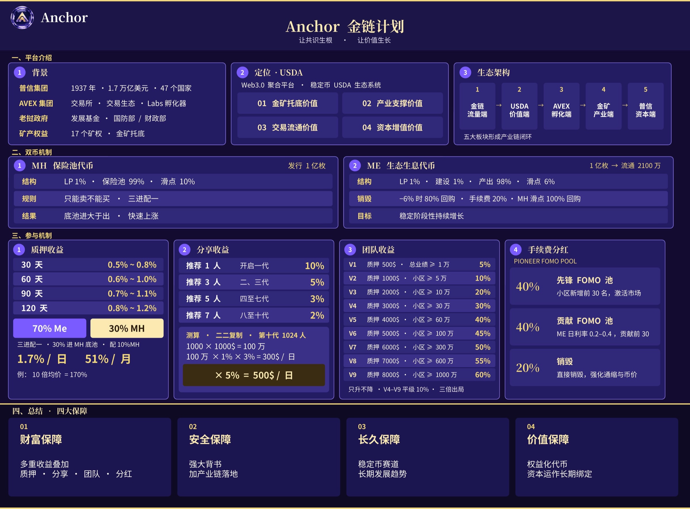This screenshot has width=690, height=509.
Task: Click the 结果 row 底池进大于出
Action: (173, 216)
